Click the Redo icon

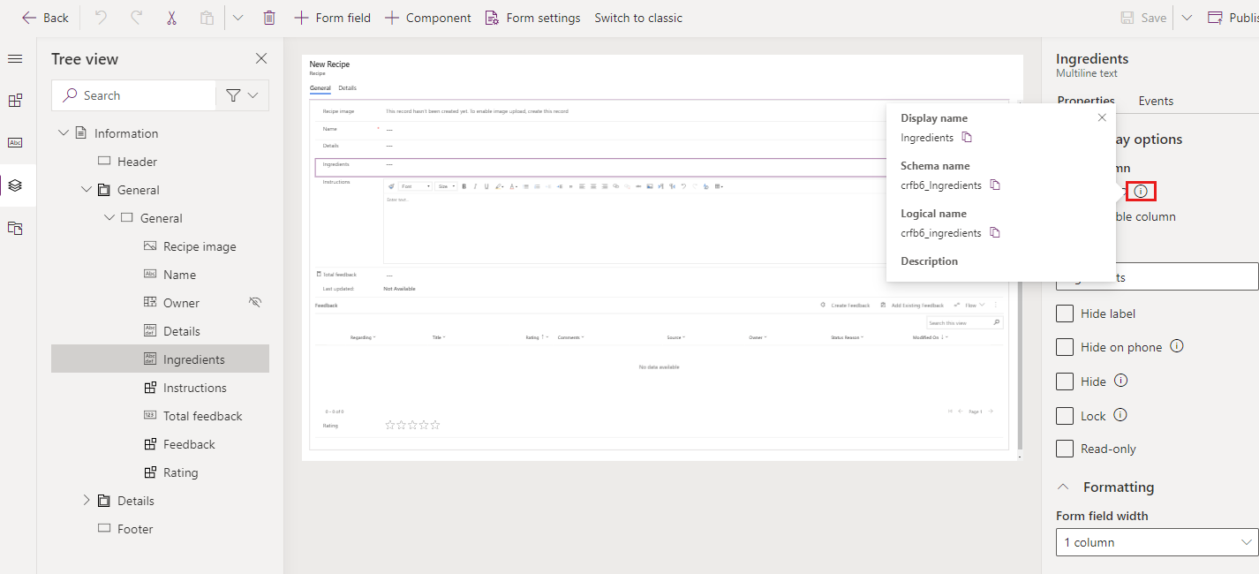(136, 18)
